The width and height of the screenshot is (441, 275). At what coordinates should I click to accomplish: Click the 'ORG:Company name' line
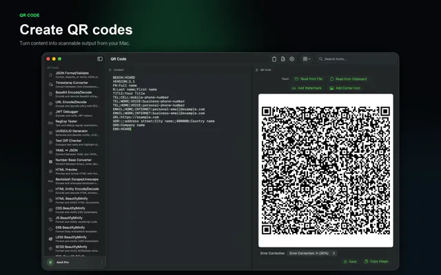tap(129, 125)
